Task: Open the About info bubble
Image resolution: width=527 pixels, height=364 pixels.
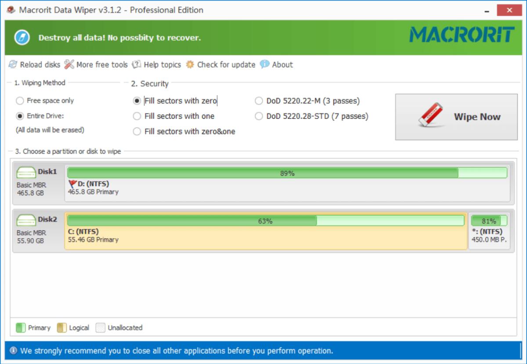Action: tap(264, 64)
